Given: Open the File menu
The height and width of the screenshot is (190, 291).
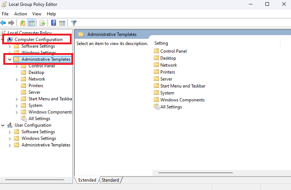Looking at the screenshot, I should (x=5, y=14).
